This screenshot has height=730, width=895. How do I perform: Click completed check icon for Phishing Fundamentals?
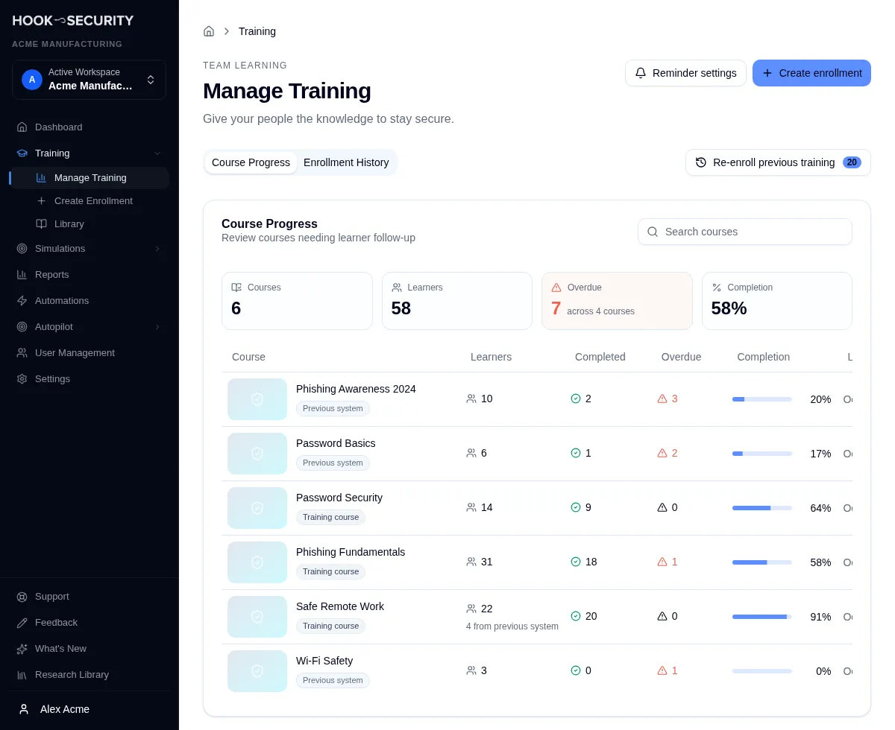576,562
